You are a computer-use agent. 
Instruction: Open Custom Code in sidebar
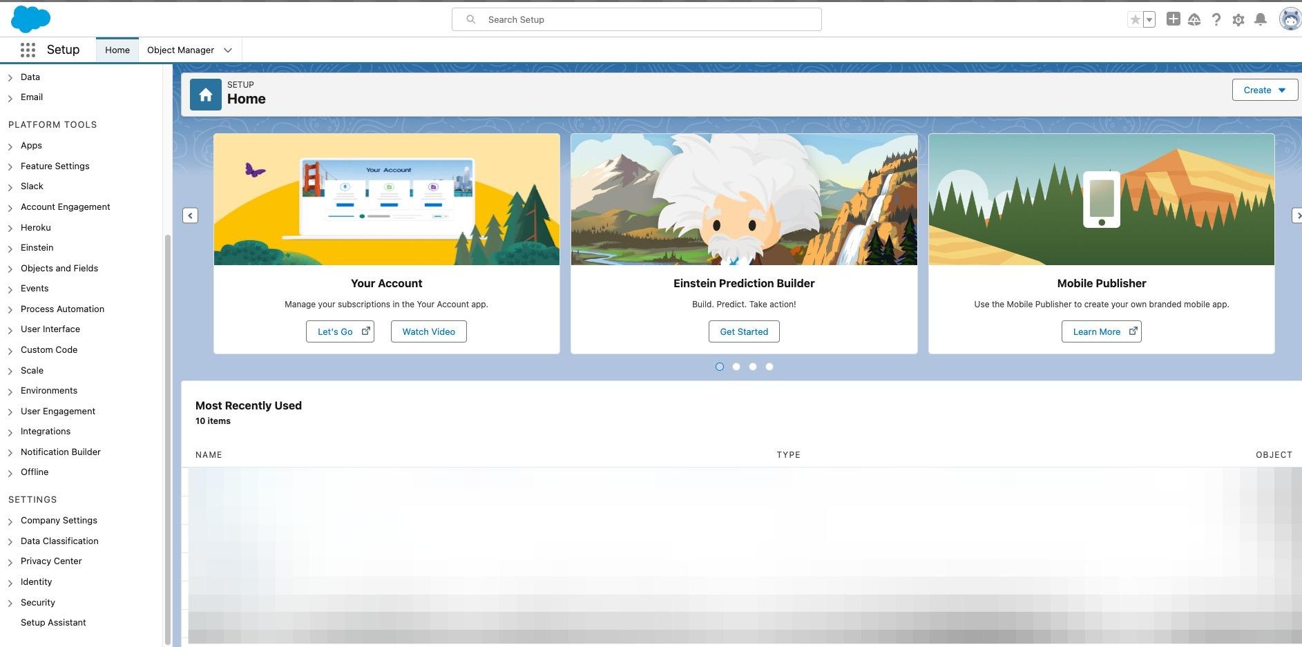(x=49, y=349)
